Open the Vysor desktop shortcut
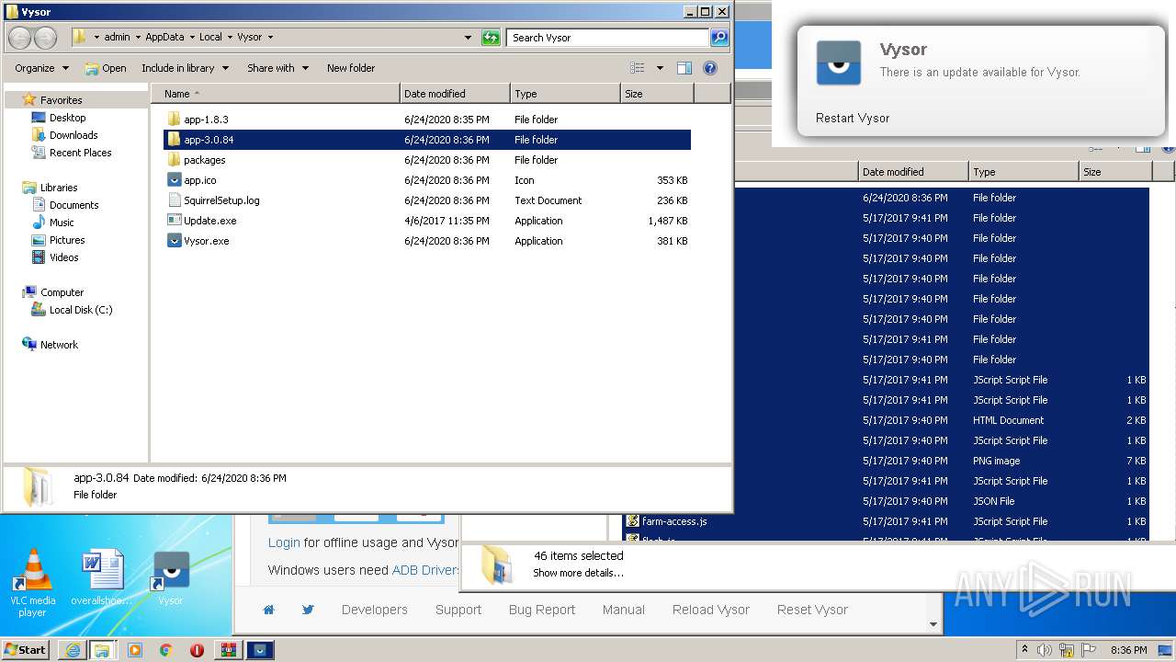 (x=170, y=577)
